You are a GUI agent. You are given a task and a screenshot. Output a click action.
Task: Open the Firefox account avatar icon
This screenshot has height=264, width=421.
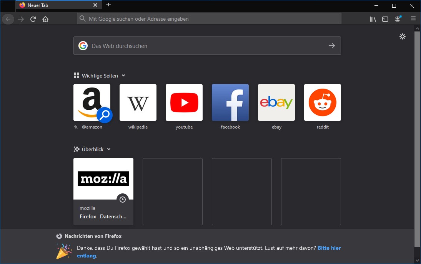(x=398, y=19)
